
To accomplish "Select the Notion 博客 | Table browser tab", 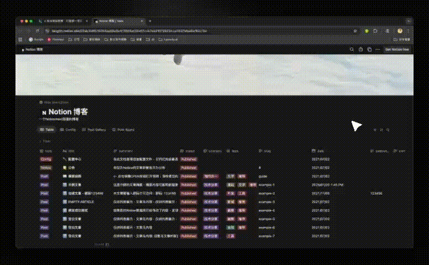I will 119,21.
